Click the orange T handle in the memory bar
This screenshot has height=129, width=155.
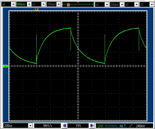[x=68, y=5]
